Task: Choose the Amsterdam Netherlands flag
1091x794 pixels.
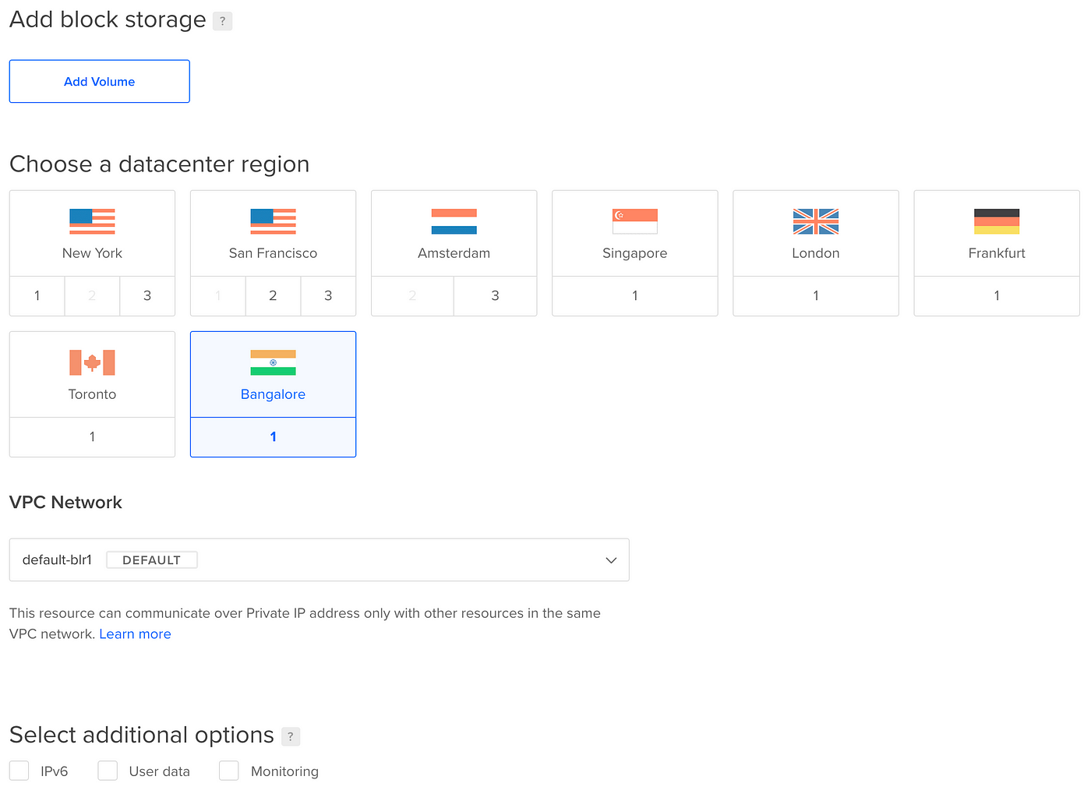Action: 454,221
